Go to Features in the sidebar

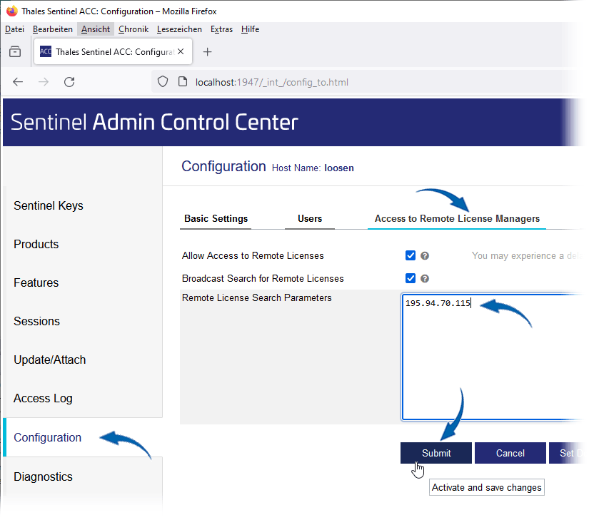click(36, 283)
